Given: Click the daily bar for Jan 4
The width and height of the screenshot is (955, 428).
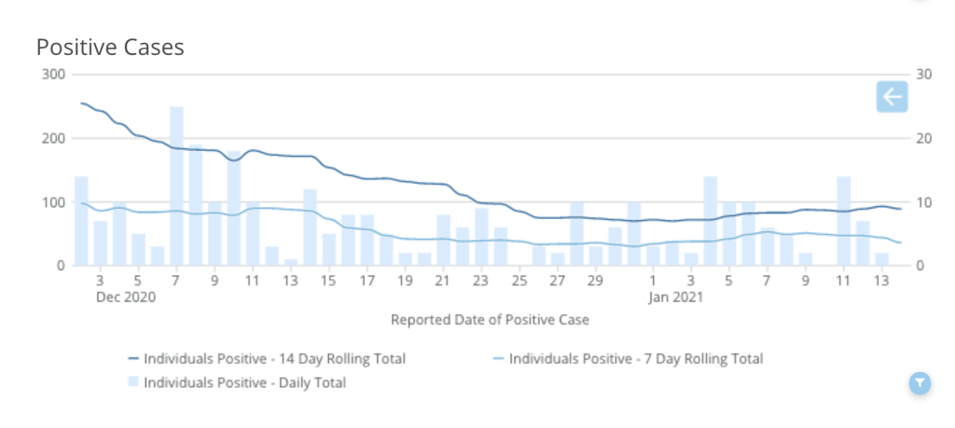Looking at the screenshot, I should coord(710,221).
